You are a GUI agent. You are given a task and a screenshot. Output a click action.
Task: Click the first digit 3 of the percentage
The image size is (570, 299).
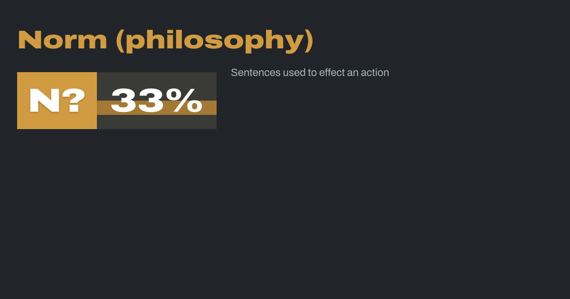(125, 101)
